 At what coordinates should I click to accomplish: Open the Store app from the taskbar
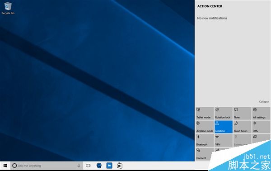(x=120, y=166)
